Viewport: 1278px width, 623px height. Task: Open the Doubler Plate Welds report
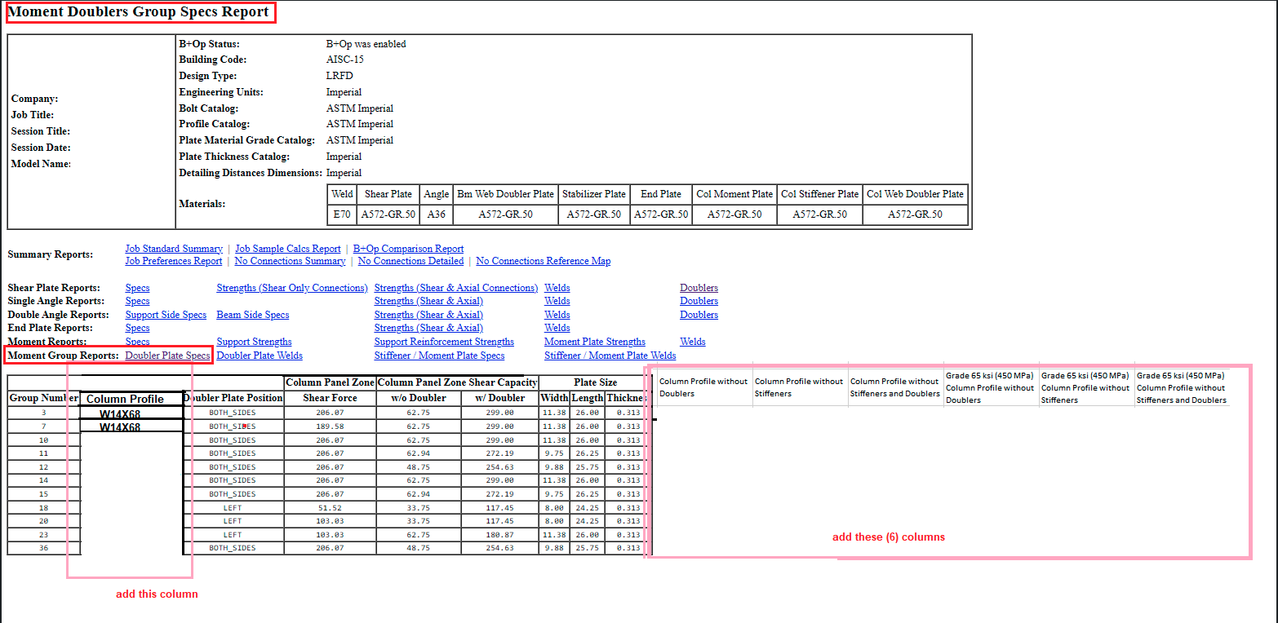point(259,356)
